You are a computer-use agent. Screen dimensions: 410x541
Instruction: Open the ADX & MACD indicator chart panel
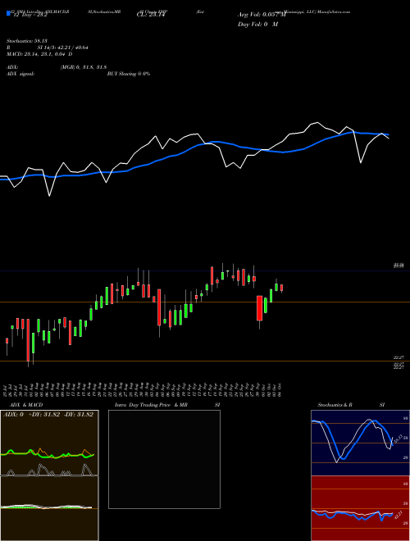(x=49, y=475)
